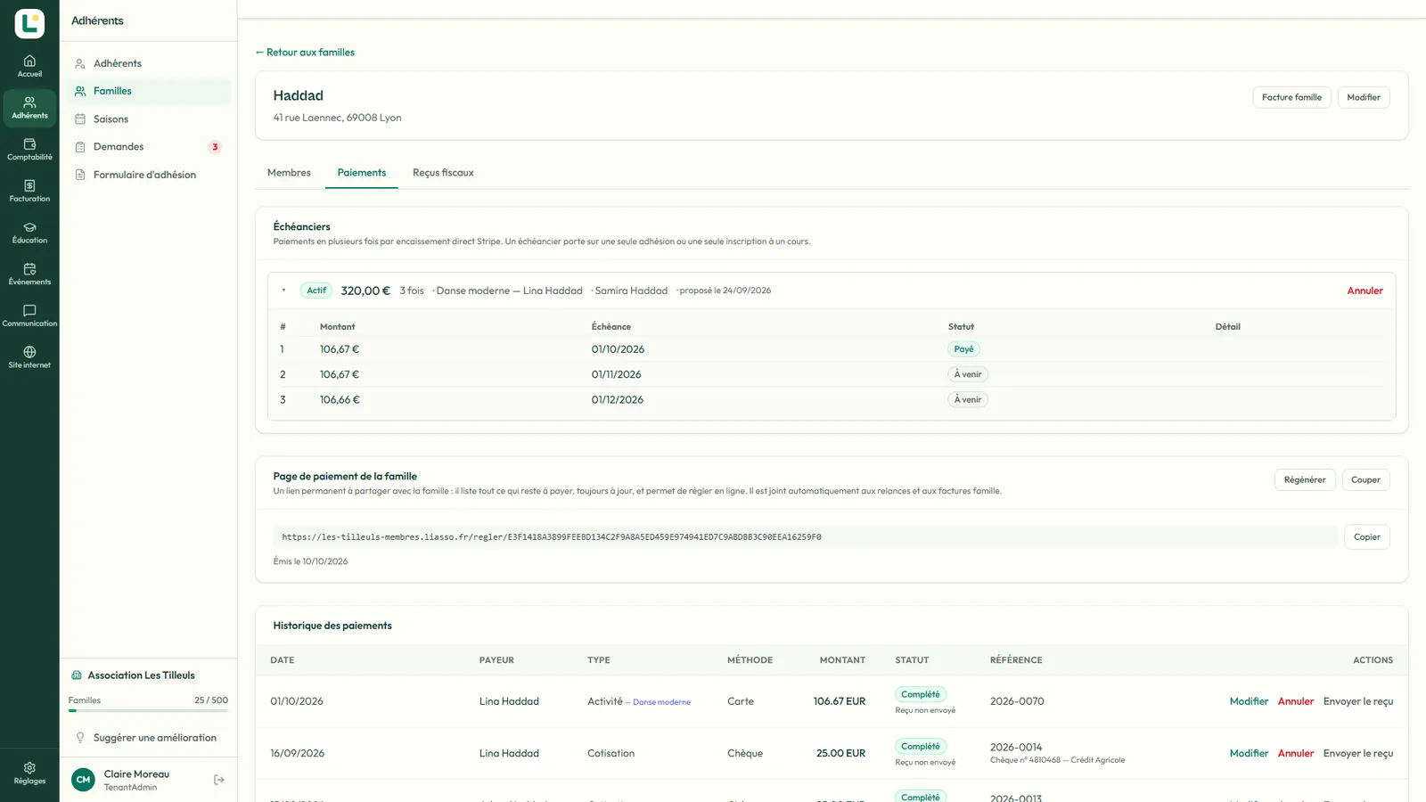This screenshot has width=1426, height=802.
Task: Click Suggérer une amélioration
Action: point(148,738)
